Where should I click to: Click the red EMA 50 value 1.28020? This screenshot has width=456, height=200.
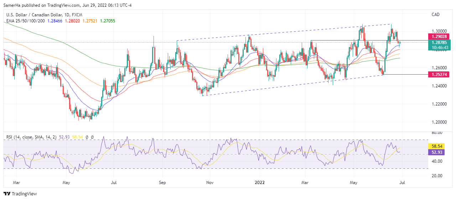tap(73, 21)
